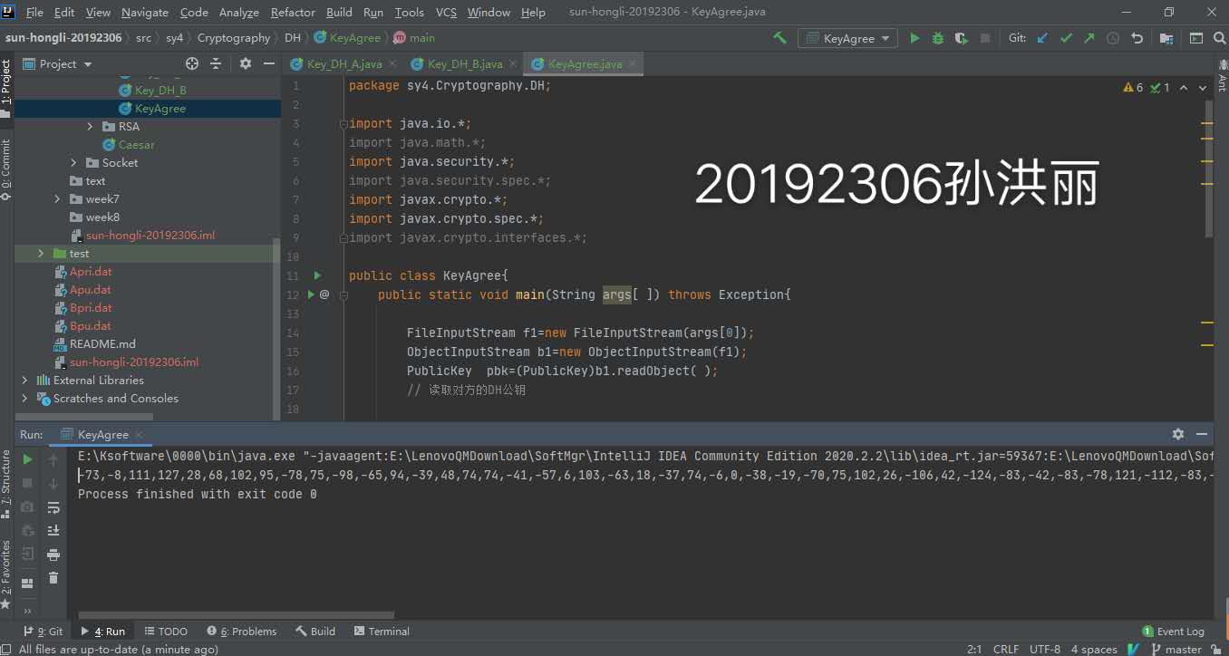Click UTF-8 encoding in status bar
This screenshot has width=1229, height=656.
(1045, 649)
